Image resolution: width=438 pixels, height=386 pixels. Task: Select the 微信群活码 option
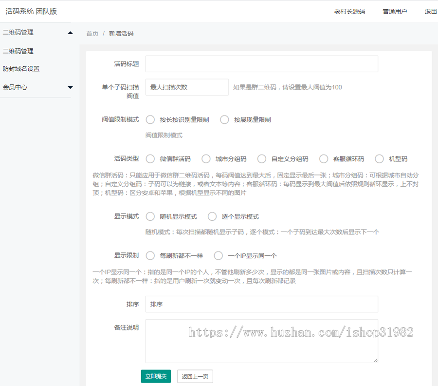coord(150,158)
